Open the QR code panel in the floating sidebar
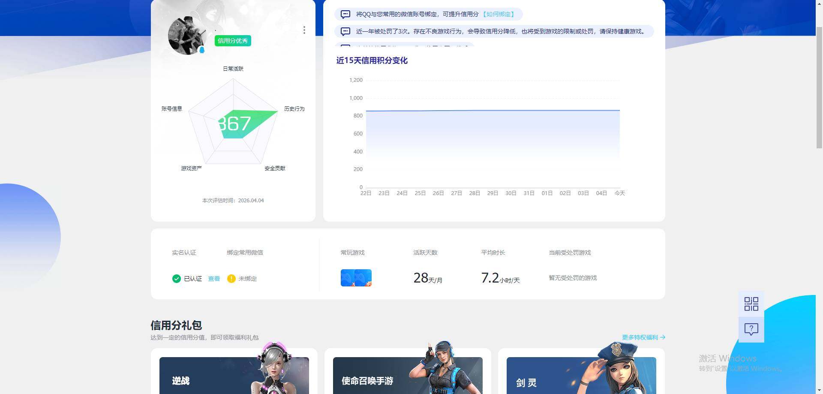The image size is (823, 394). [751, 304]
